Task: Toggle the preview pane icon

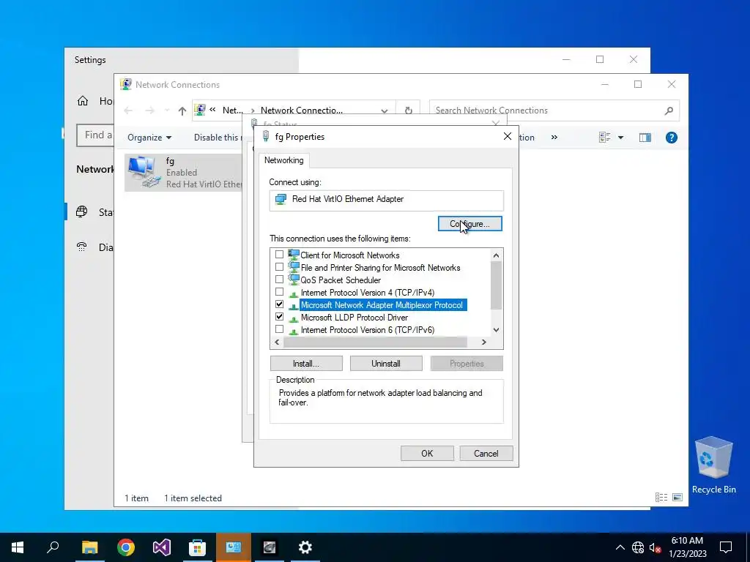Action: (x=645, y=138)
